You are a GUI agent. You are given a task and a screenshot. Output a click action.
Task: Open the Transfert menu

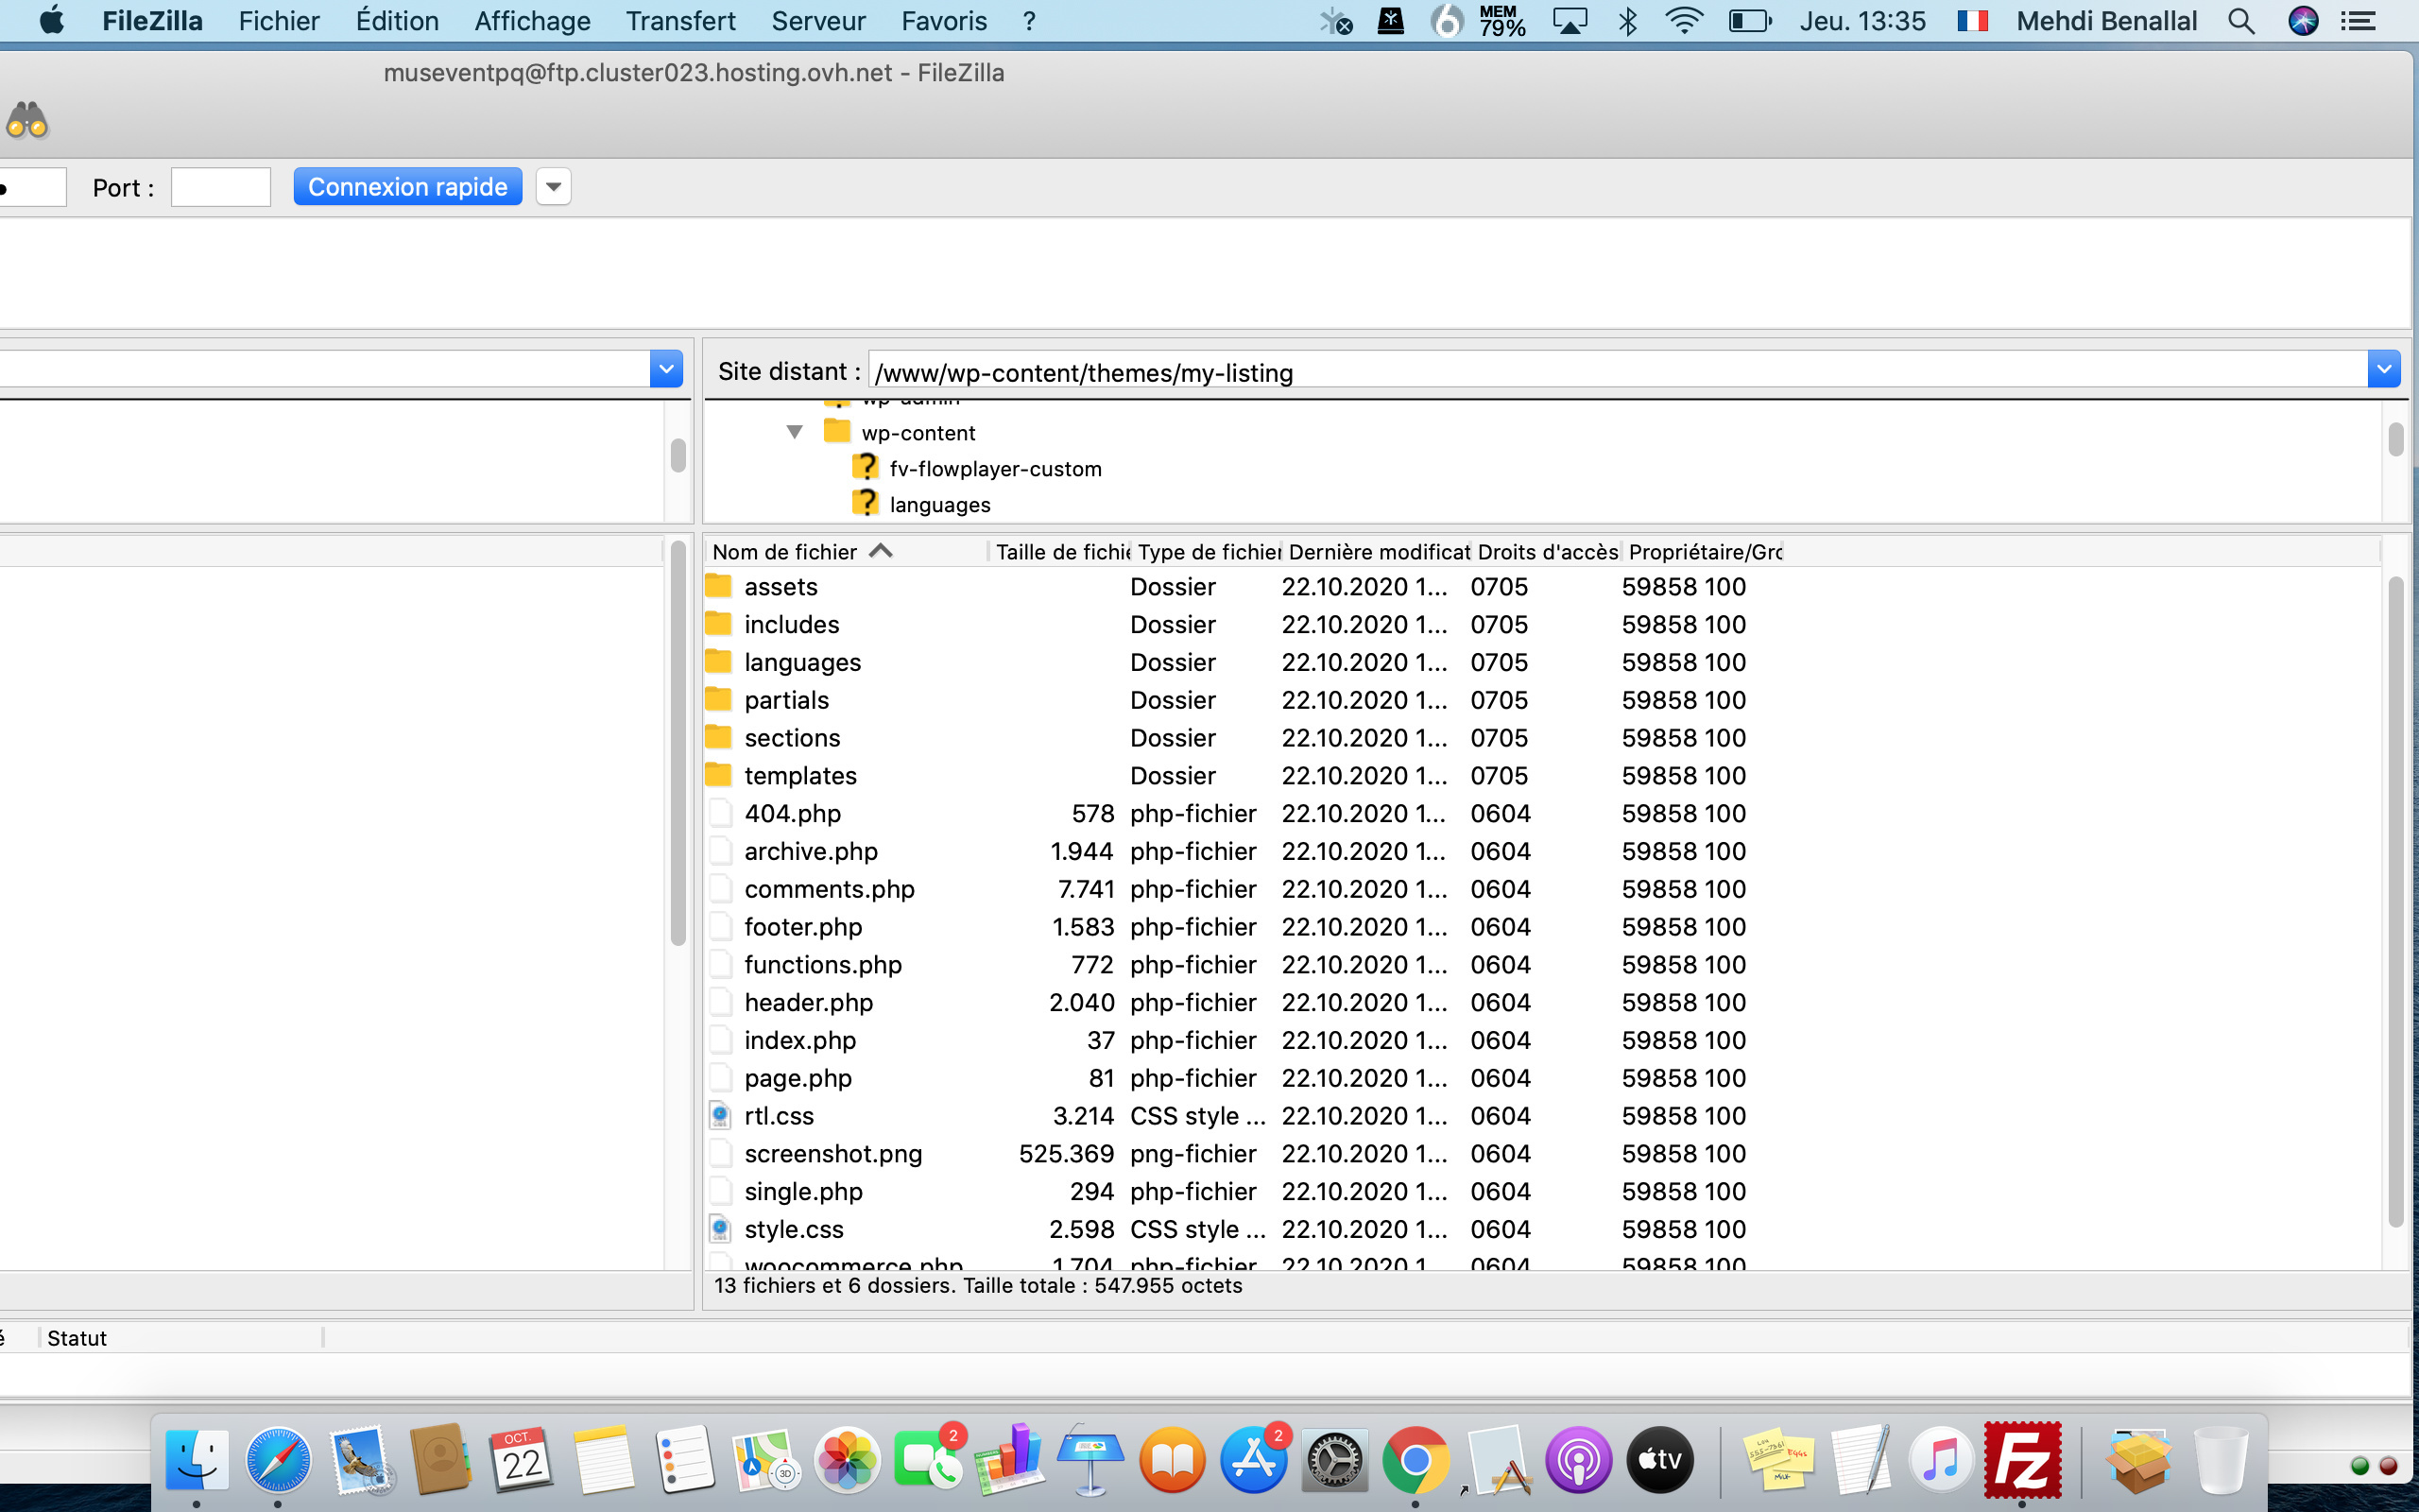click(679, 21)
